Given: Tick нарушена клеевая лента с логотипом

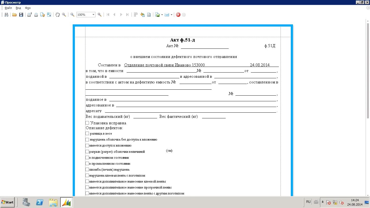Looking at the screenshot, I should point(87,175).
